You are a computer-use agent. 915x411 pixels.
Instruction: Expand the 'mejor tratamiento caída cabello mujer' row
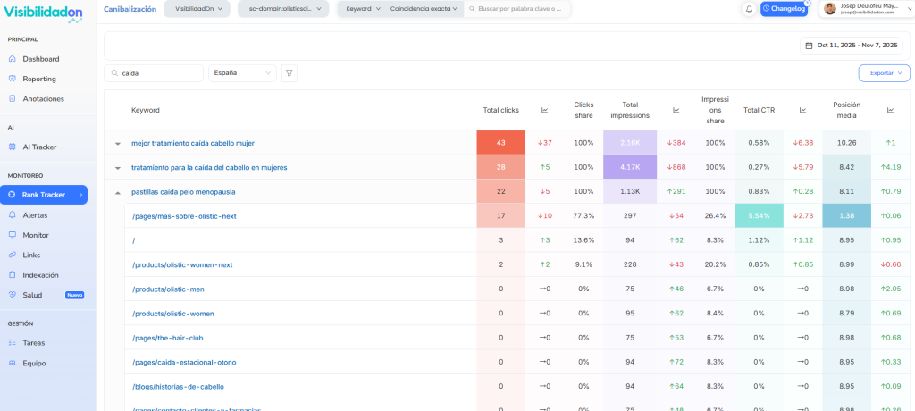(117, 143)
